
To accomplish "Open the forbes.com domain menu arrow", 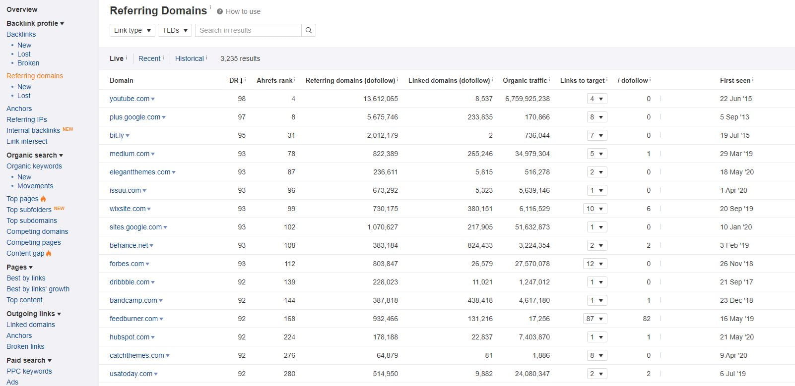I will pos(148,264).
